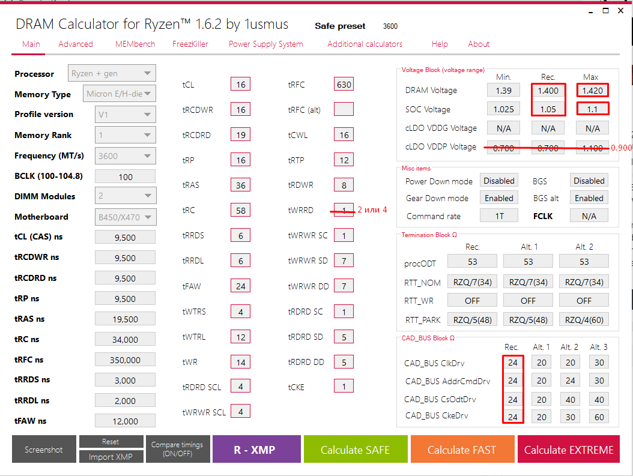Click Calculate EXTREME button
The width and height of the screenshot is (633, 476).
tap(569, 449)
